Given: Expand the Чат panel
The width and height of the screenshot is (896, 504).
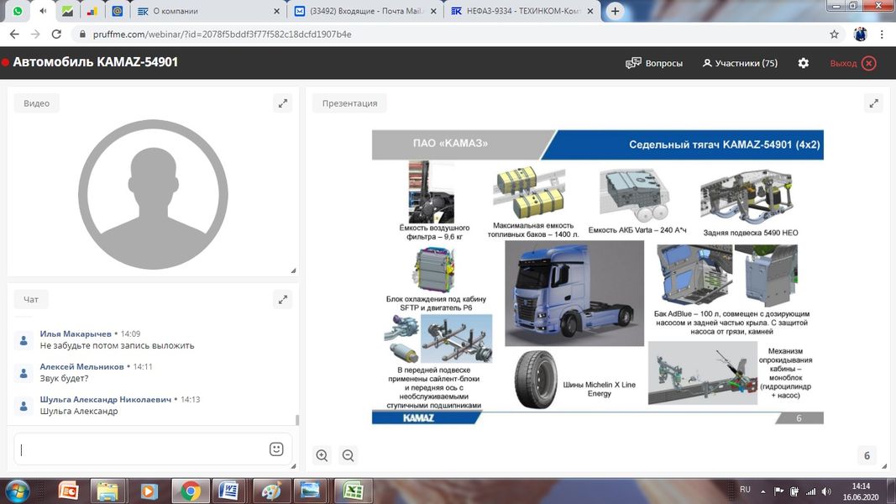Looking at the screenshot, I should click(x=283, y=299).
